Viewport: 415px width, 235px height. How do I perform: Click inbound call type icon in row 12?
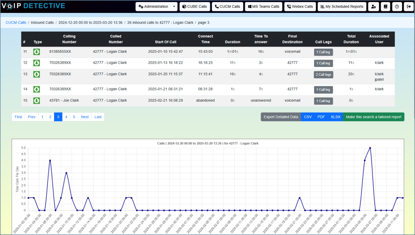pos(36,63)
